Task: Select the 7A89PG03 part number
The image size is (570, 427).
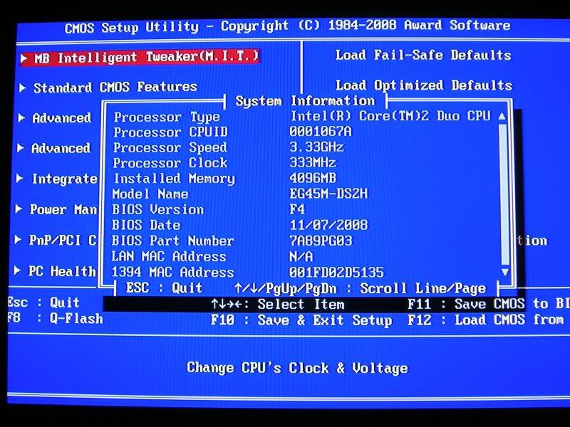Action: click(321, 241)
